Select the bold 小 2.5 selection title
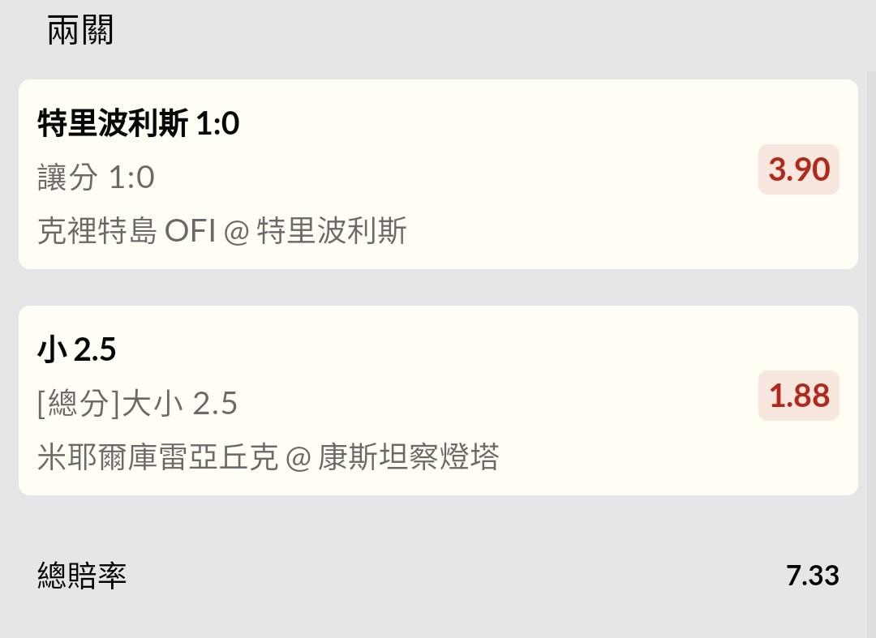876x638 pixels. [x=77, y=350]
